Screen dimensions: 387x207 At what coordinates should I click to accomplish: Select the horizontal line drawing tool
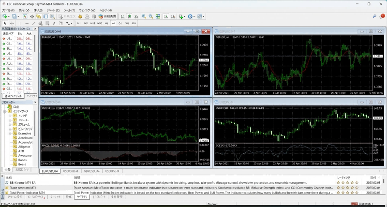(27, 23)
